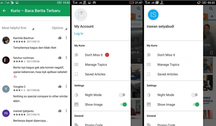The image size is (216, 126).
Task: Open Promo Code in irawan's drawer
Action: point(173,125)
